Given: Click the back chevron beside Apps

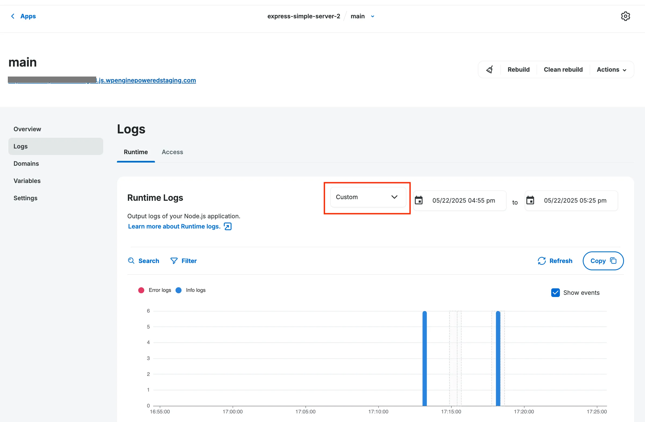Looking at the screenshot, I should (x=13, y=16).
